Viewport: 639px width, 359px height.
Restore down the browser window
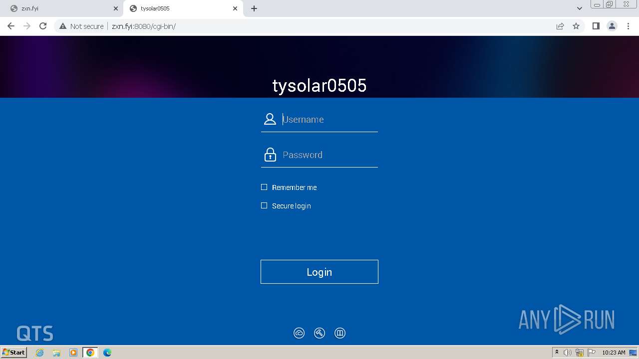point(610,4)
